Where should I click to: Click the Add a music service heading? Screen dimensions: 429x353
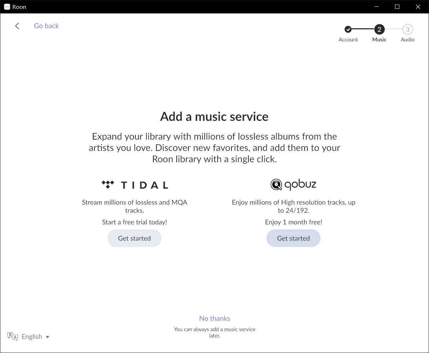tap(214, 117)
